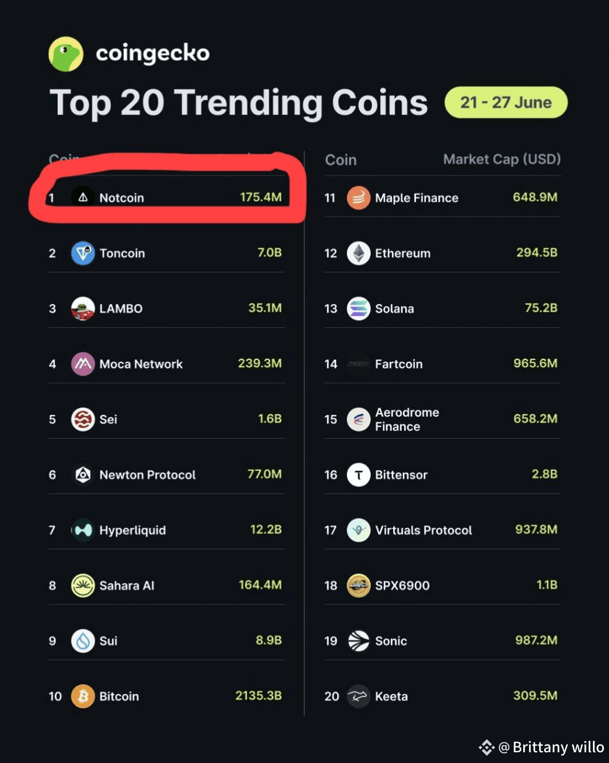Select the Sahara AI icon
This screenshot has width=609, height=763.
(x=83, y=585)
